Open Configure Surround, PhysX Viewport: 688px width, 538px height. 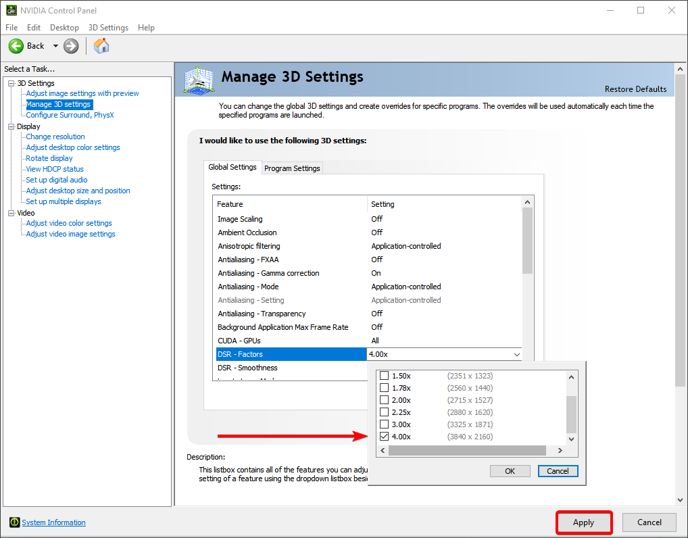70,115
